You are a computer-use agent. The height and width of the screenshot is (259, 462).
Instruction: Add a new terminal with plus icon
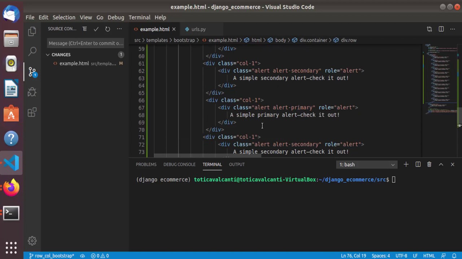(406, 164)
